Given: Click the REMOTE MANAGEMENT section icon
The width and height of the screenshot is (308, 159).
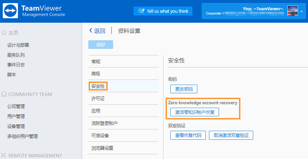Looking at the screenshot, I should click(x=4, y=156).
